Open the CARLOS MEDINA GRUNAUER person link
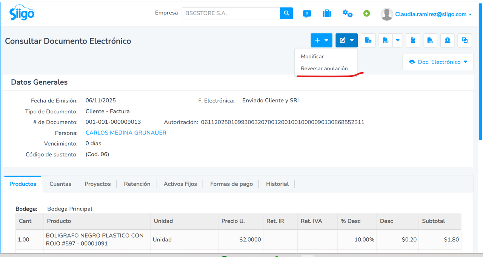 [126, 133]
